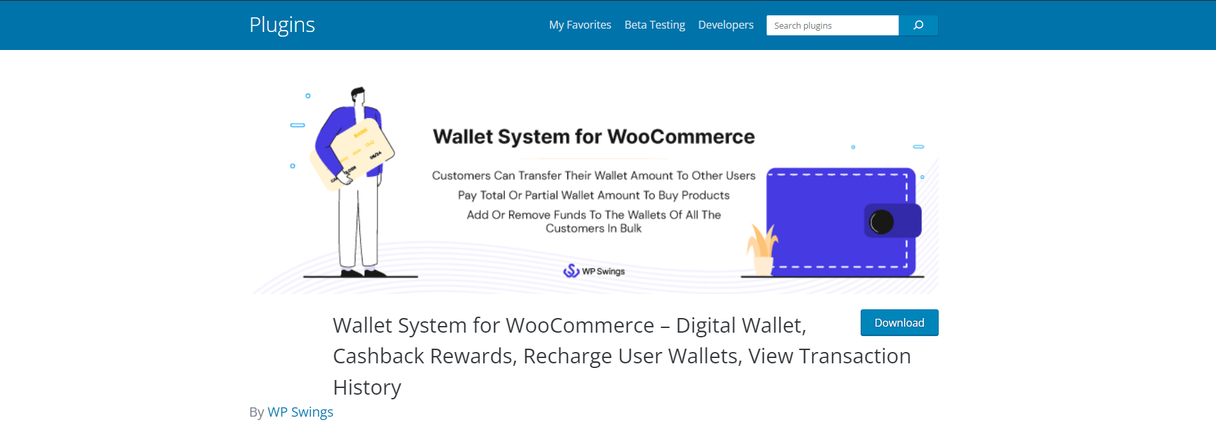Image resolution: width=1216 pixels, height=434 pixels.
Task: Open Beta Testing menu item
Action: tap(655, 25)
